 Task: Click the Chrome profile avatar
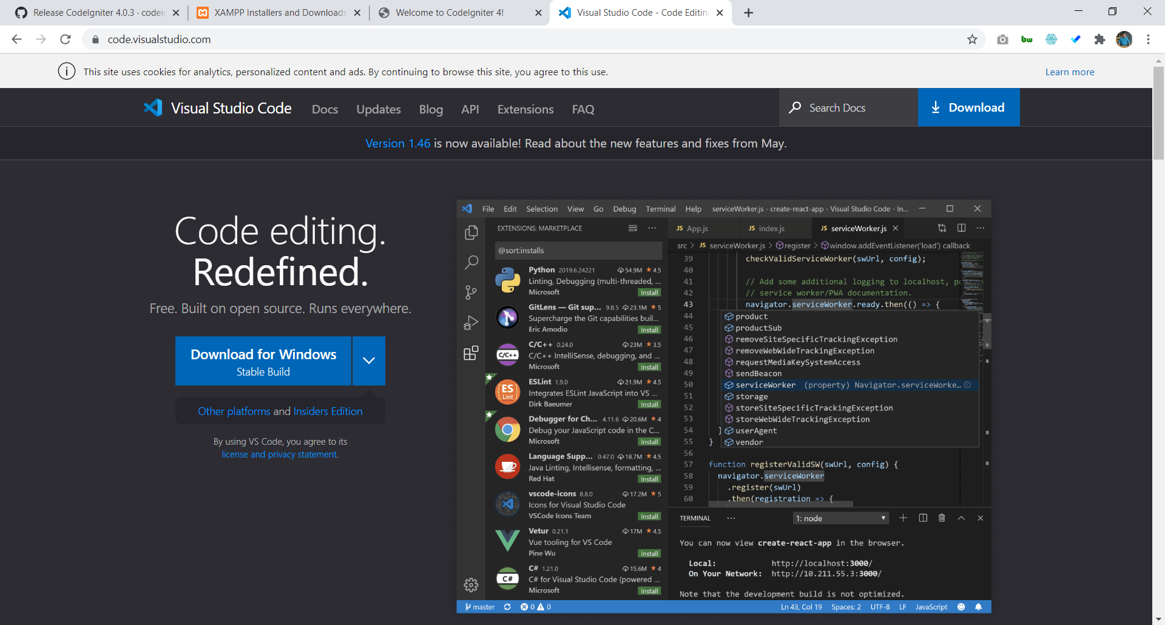[1124, 39]
